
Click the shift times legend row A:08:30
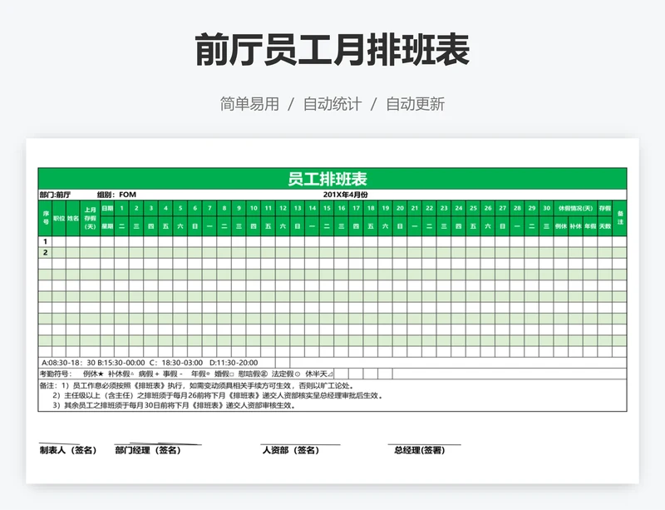coord(150,363)
